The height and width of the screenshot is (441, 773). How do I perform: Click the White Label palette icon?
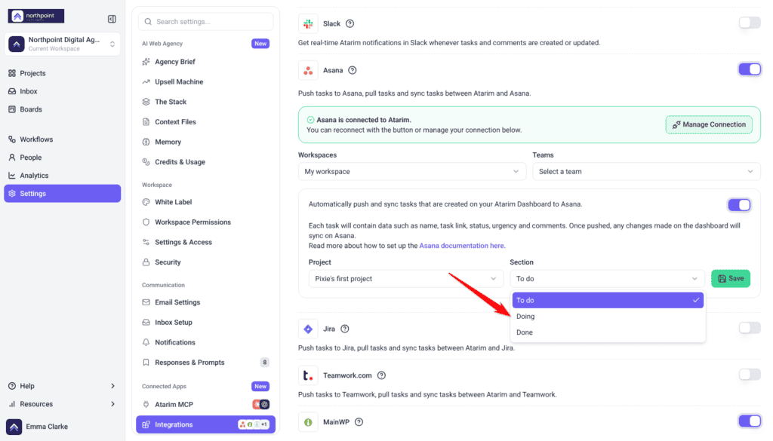[146, 202]
